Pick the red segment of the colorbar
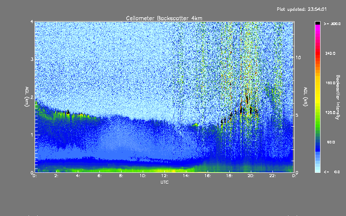Image resolution: width=346 pixels, height=216 pixels. [317, 53]
